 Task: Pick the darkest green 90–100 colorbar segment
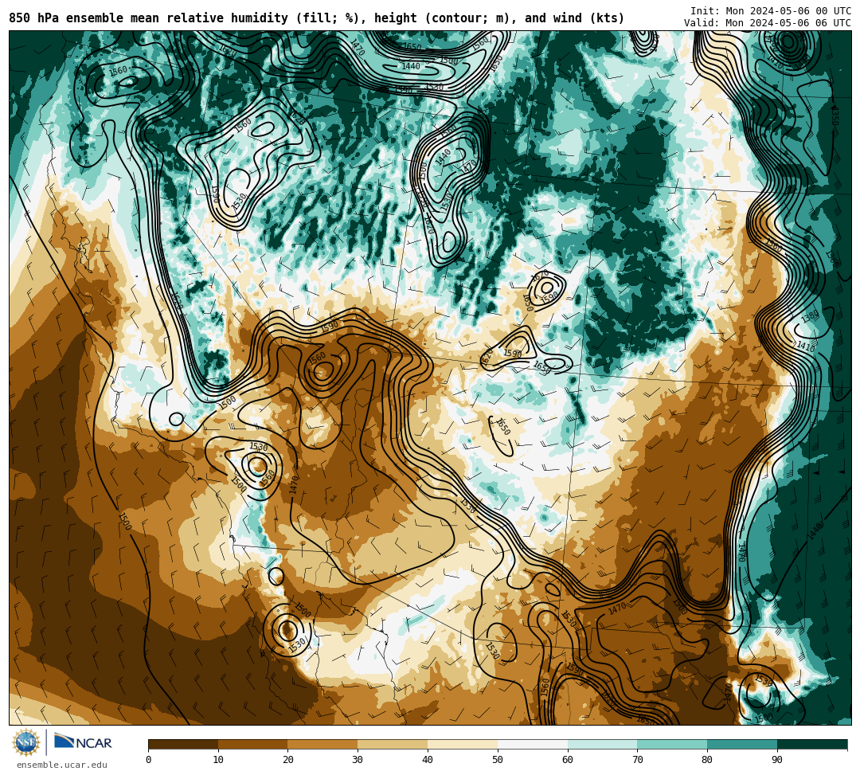[x=812, y=744]
